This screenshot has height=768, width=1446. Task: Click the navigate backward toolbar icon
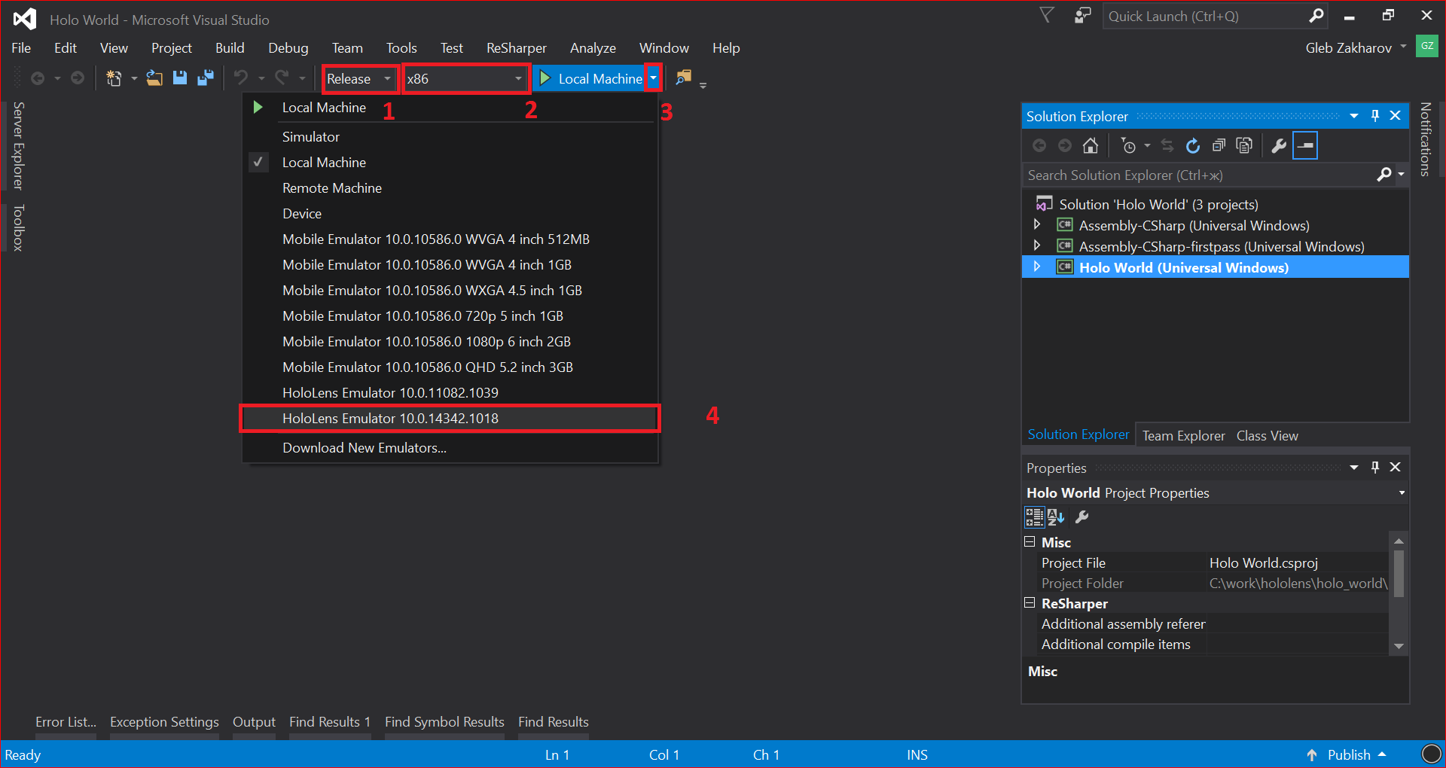click(38, 78)
